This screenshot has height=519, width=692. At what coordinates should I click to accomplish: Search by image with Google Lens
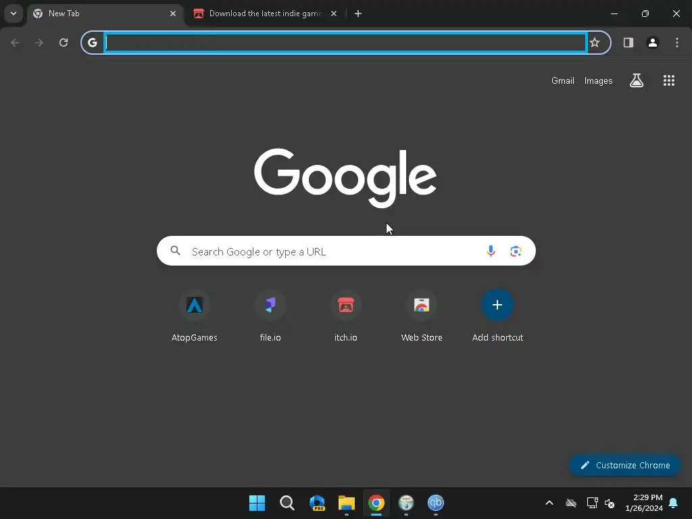click(516, 251)
